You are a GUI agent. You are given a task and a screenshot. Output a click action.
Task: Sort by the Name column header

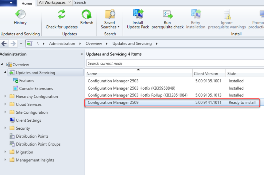[x=138, y=73]
